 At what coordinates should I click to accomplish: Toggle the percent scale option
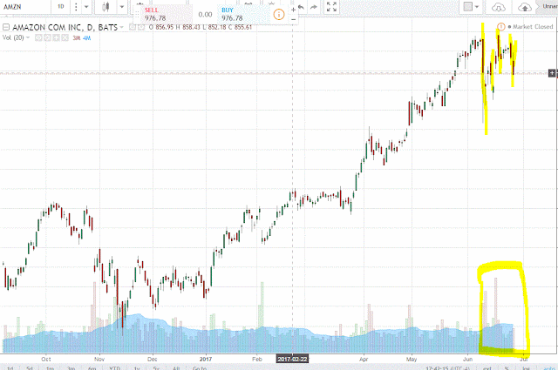click(x=507, y=368)
